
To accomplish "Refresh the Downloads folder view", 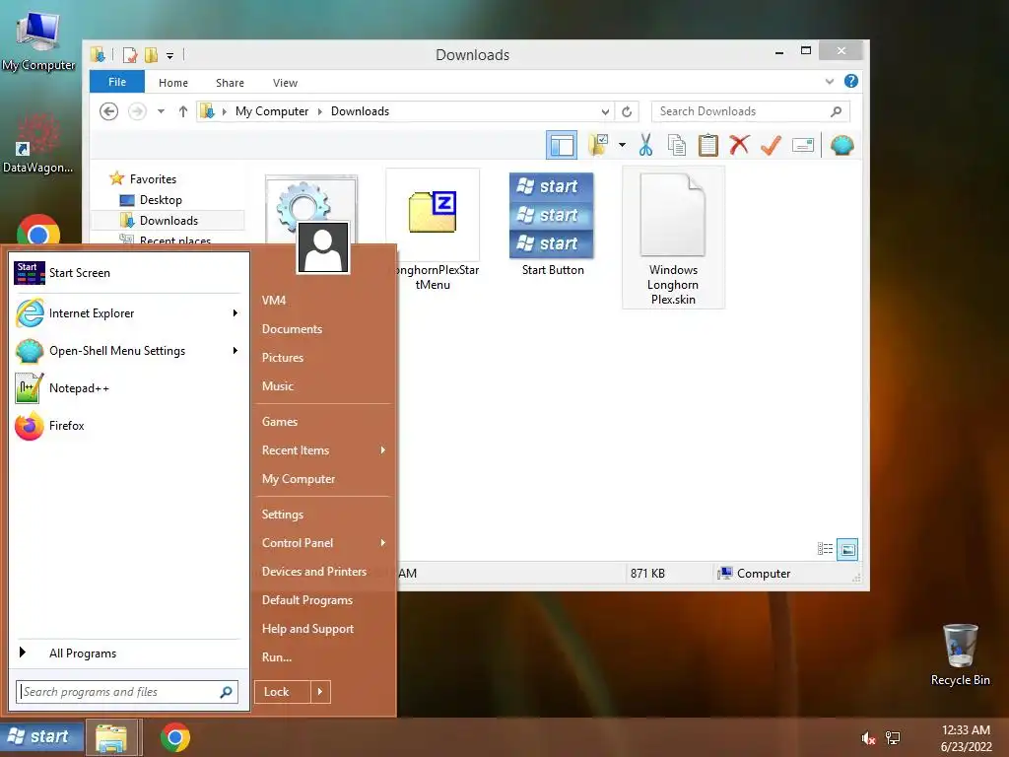I will click(x=626, y=111).
